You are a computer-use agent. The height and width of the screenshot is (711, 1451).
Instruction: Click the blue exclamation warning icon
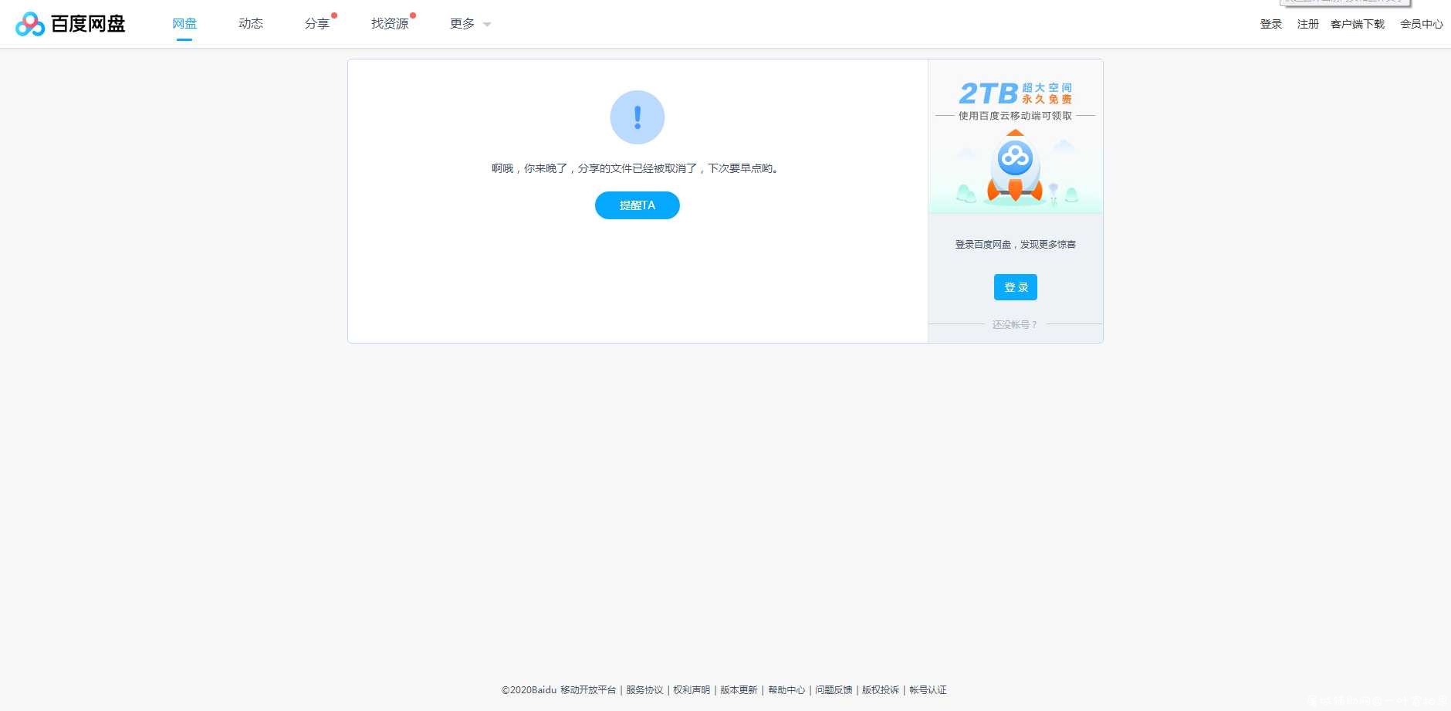click(637, 117)
